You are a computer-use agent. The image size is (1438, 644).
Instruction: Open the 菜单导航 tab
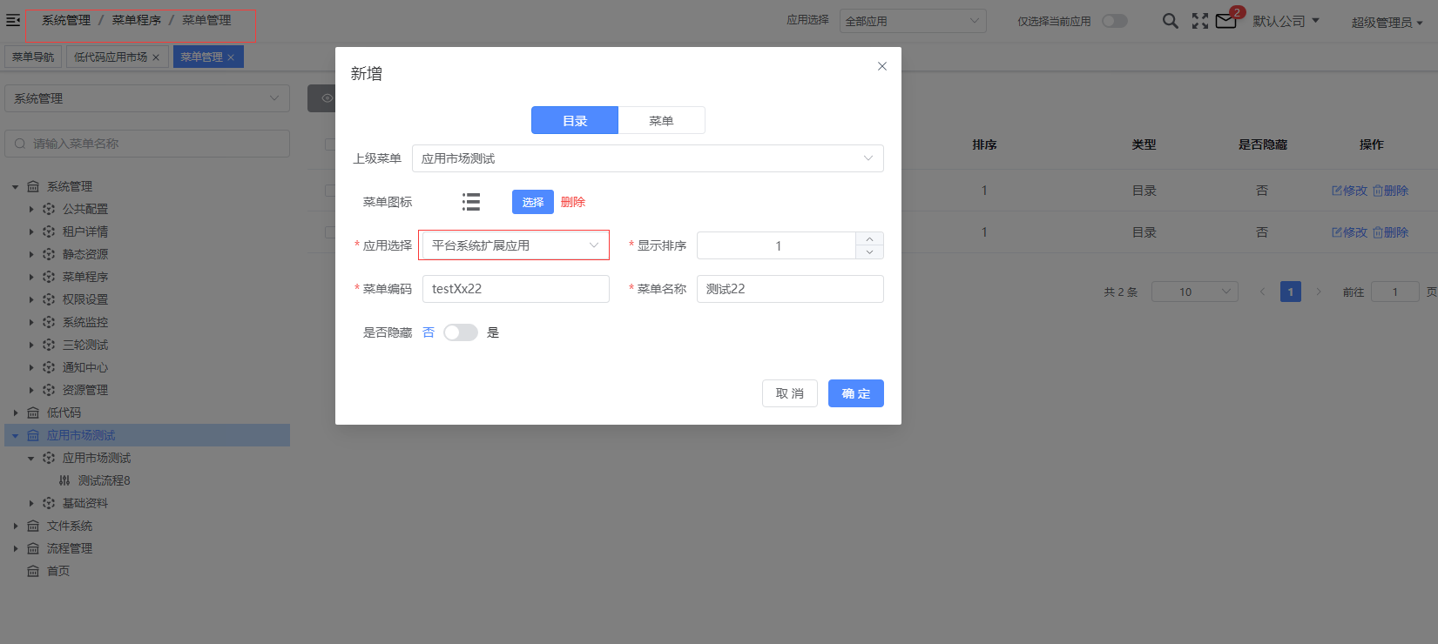(x=33, y=57)
